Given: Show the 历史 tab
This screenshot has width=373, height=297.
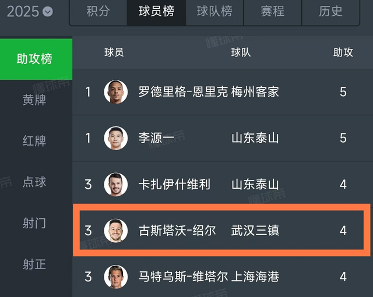Looking at the screenshot, I should click(x=331, y=11).
